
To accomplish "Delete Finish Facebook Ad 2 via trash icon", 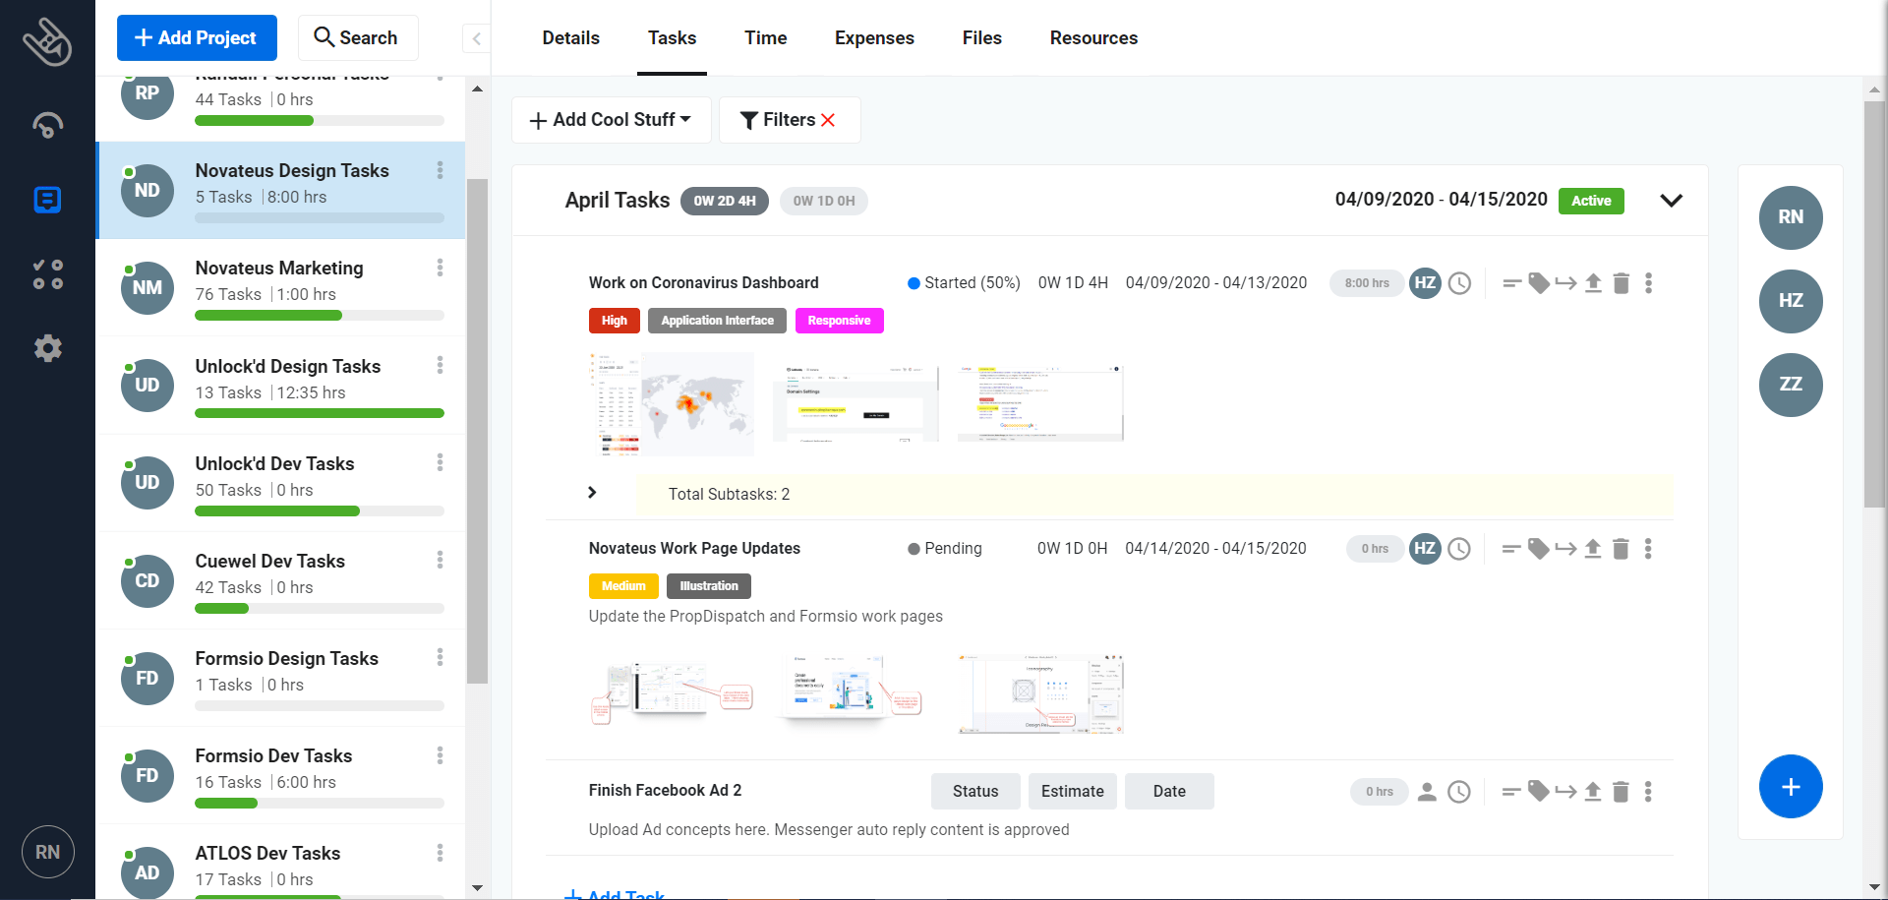I will tap(1621, 791).
